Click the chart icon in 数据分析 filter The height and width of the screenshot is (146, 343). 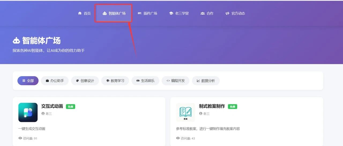(x=198, y=81)
